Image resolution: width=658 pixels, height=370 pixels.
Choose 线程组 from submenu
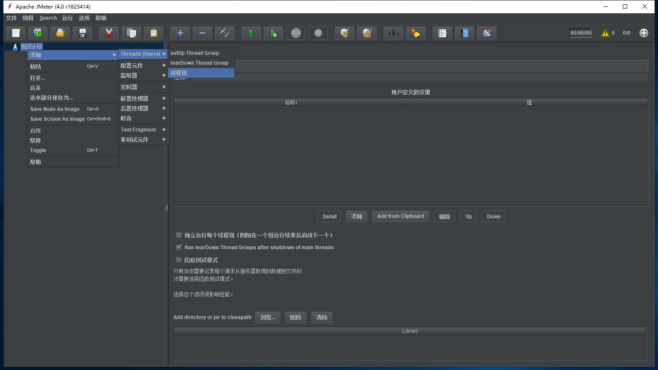(201, 73)
